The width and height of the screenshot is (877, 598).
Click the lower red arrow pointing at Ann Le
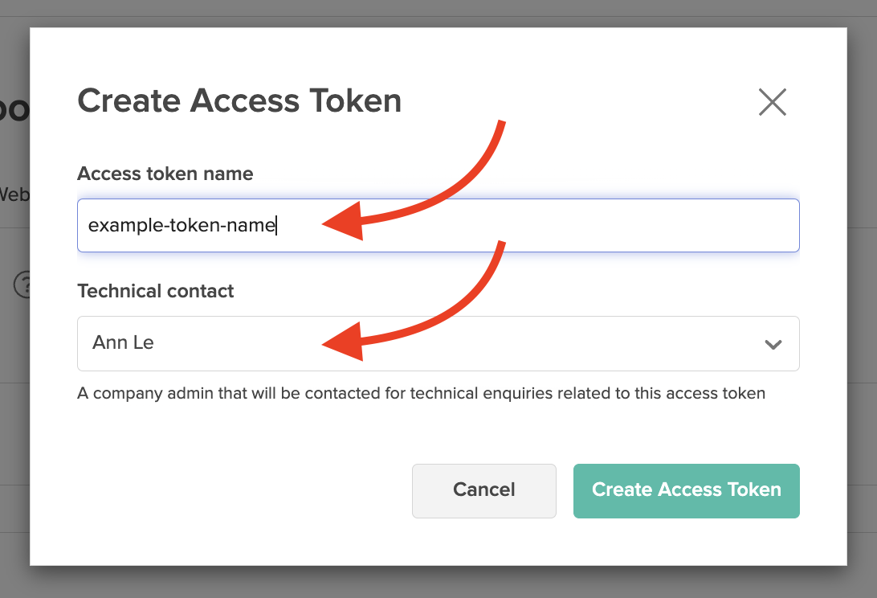pos(414,301)
